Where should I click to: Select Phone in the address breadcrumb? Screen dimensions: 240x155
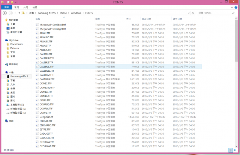point(63,13)
